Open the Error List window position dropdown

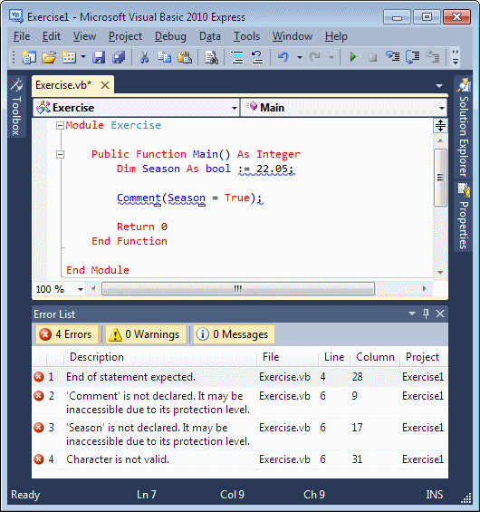pos(412,314)
